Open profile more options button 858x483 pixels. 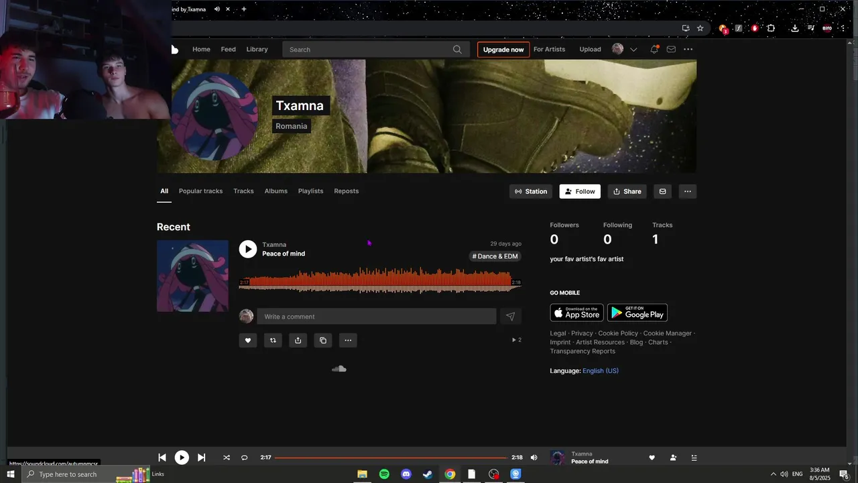(687, 191)
